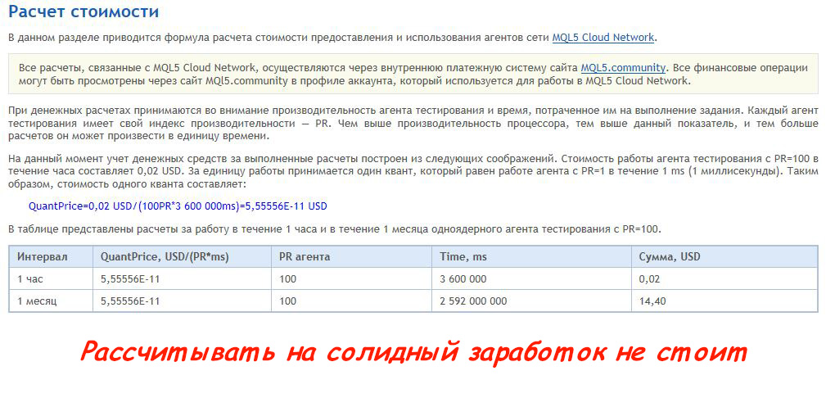The width and height of the screenshot is (826, 398).
Task: Click the '14,40' sum cell
Action: pyautogui.click(x=724, y=301)
